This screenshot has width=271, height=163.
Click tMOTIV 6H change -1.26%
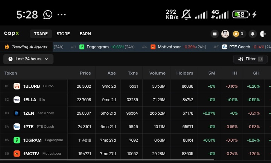tap(254, 154)
